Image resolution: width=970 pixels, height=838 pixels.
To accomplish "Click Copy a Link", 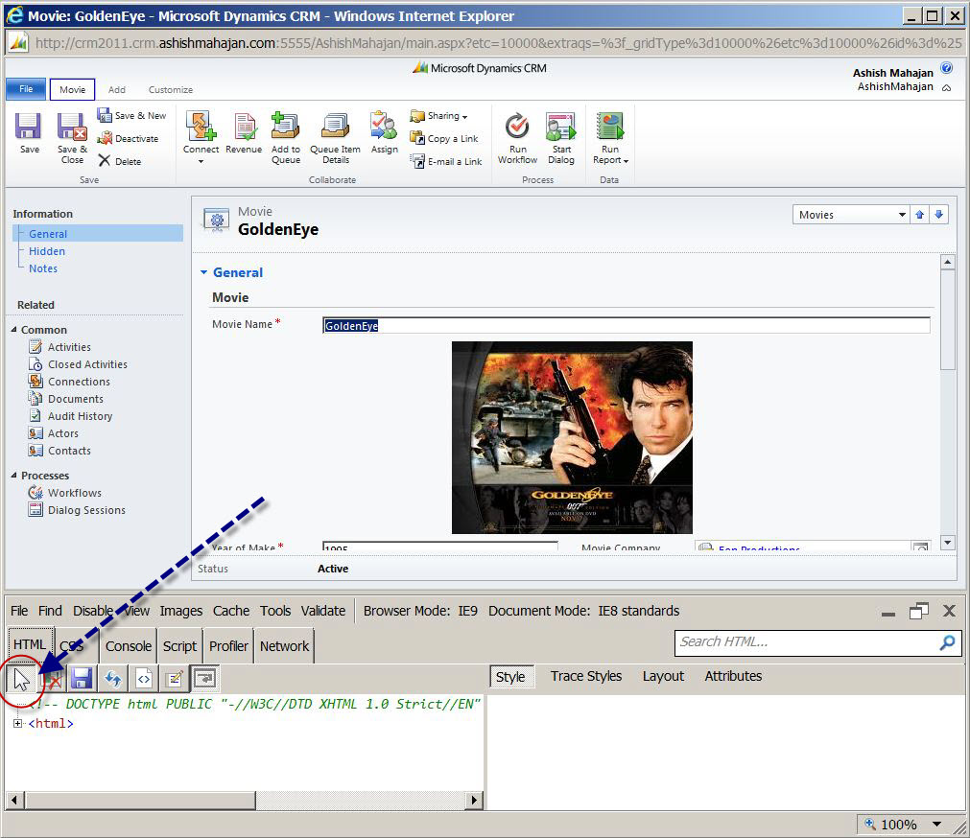I will coord(443,138).
